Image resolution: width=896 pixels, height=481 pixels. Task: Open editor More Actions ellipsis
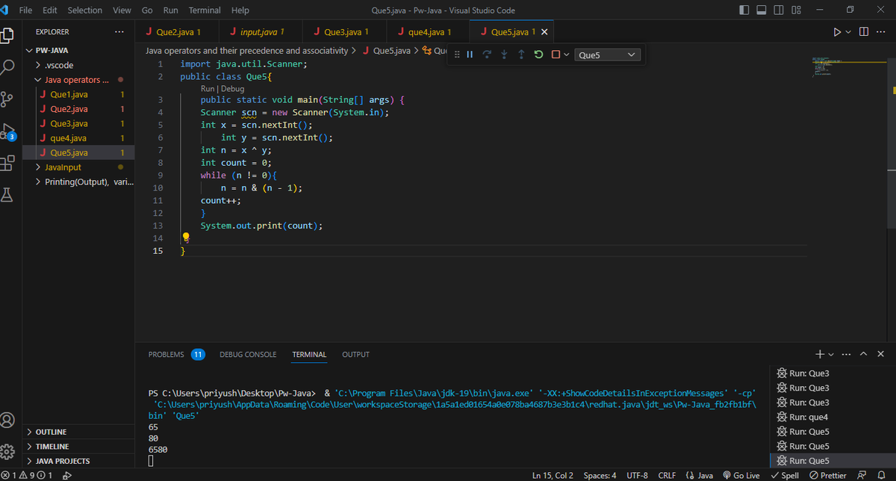(881, 32)
